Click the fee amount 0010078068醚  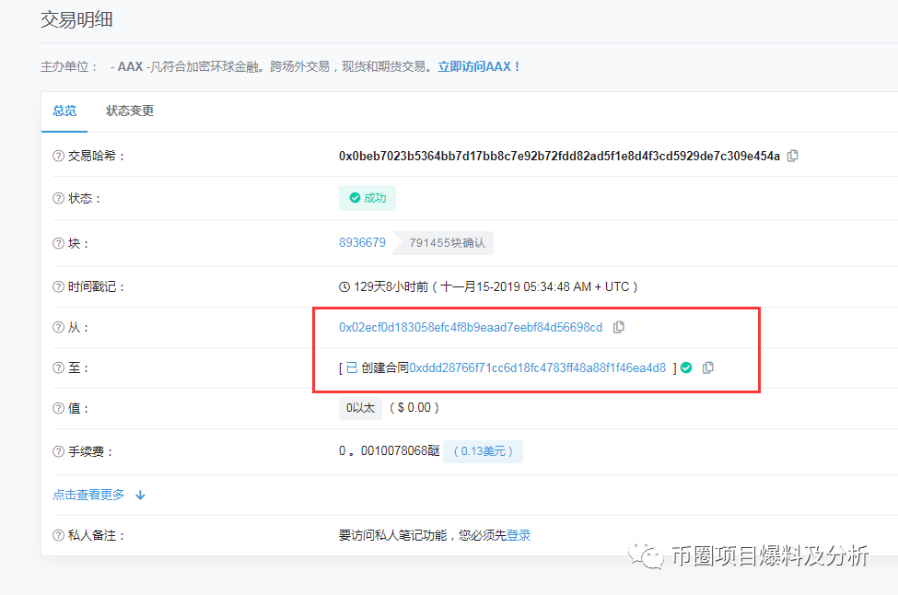401,451
